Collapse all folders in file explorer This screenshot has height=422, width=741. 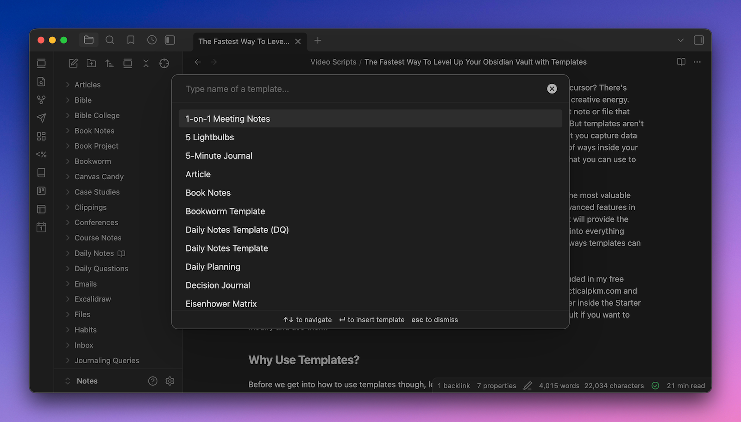tap(146, 63)
